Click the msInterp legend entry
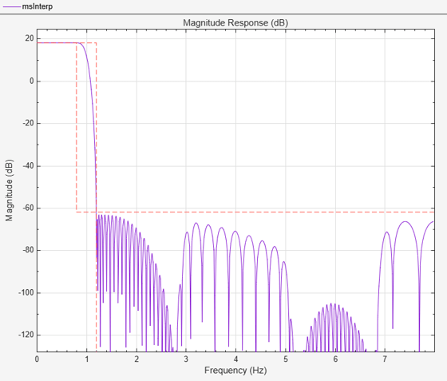 coord(28,6)
